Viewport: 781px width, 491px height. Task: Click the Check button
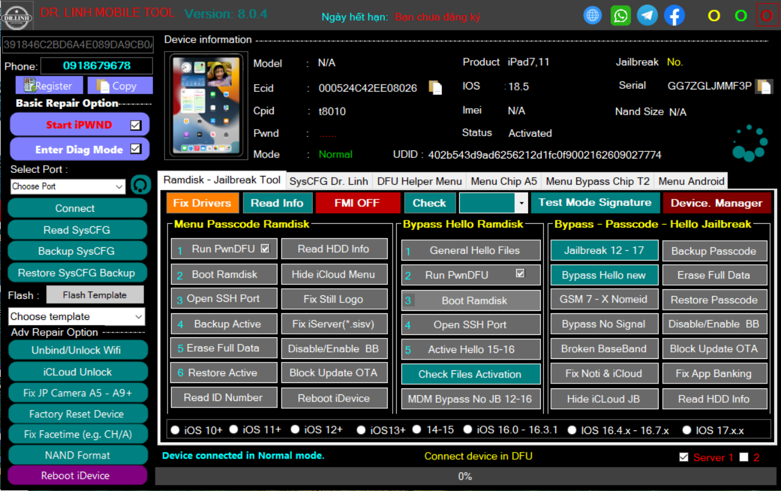tap(429, 203)
